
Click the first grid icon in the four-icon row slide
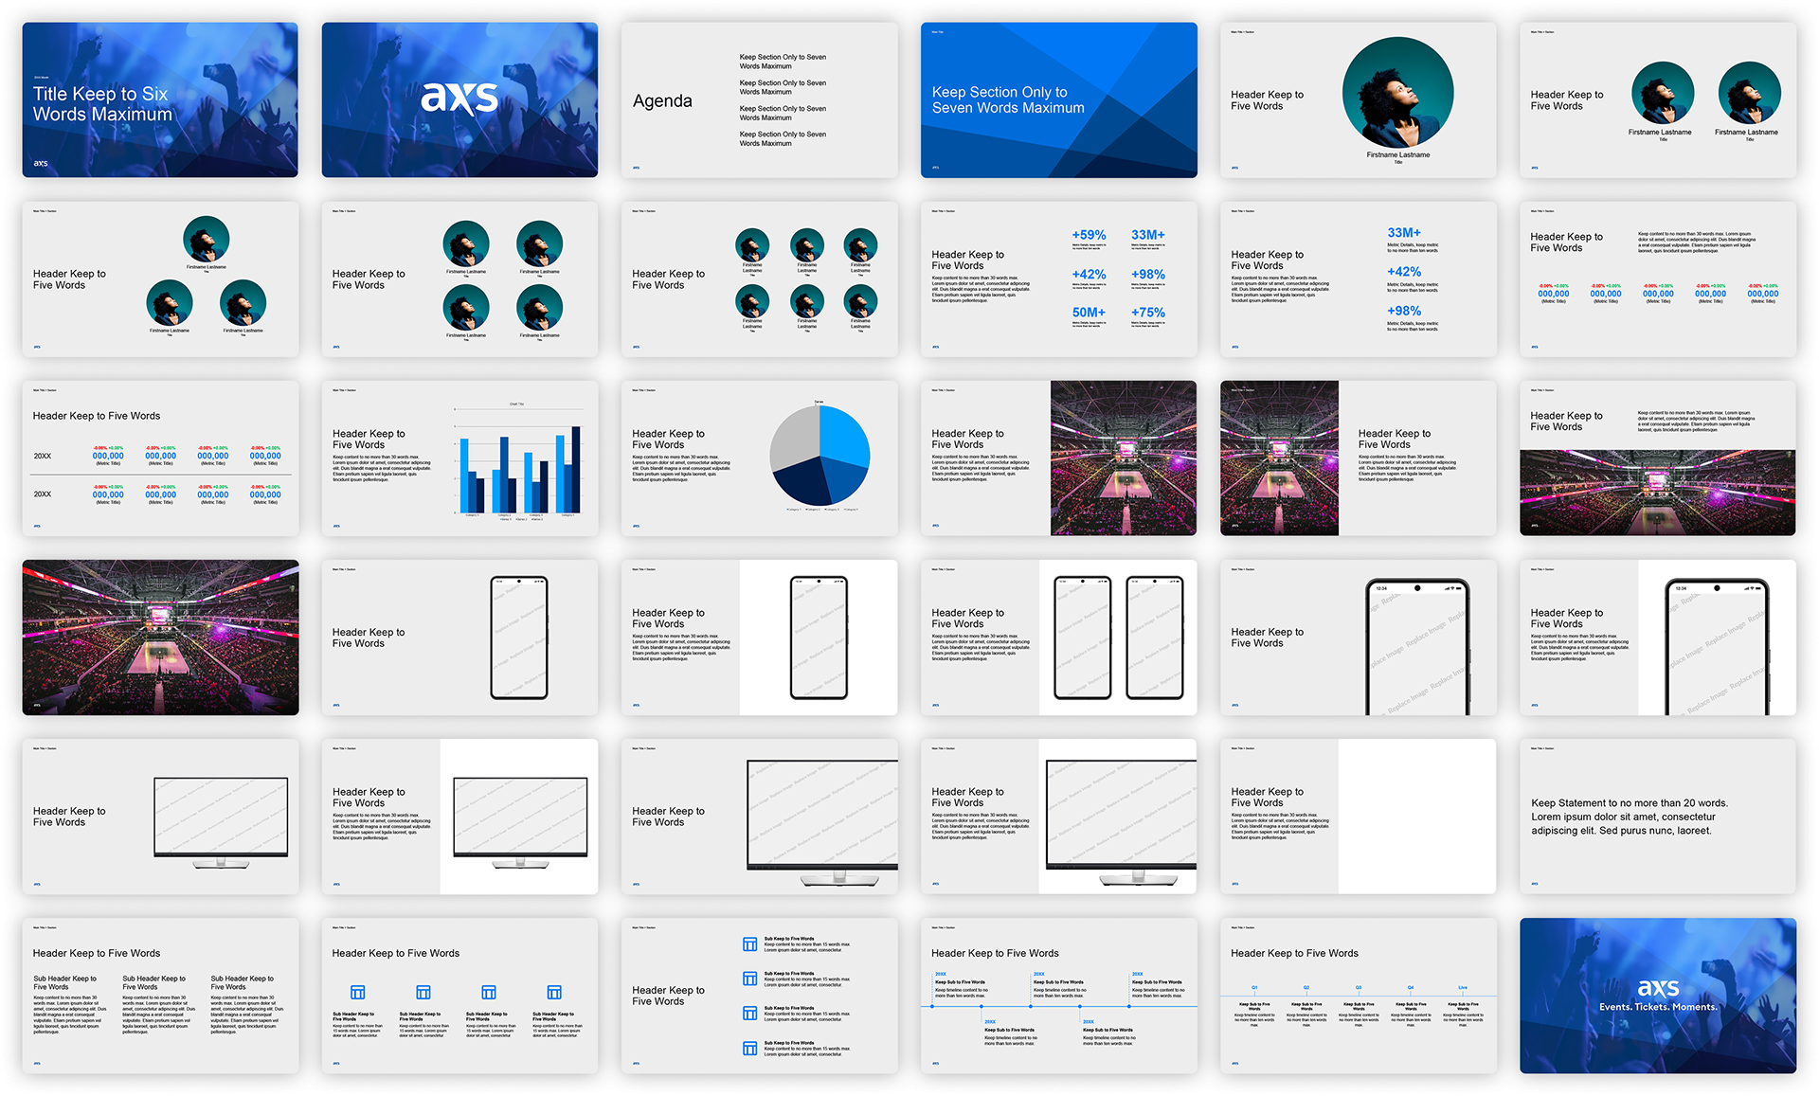(358, 992)
